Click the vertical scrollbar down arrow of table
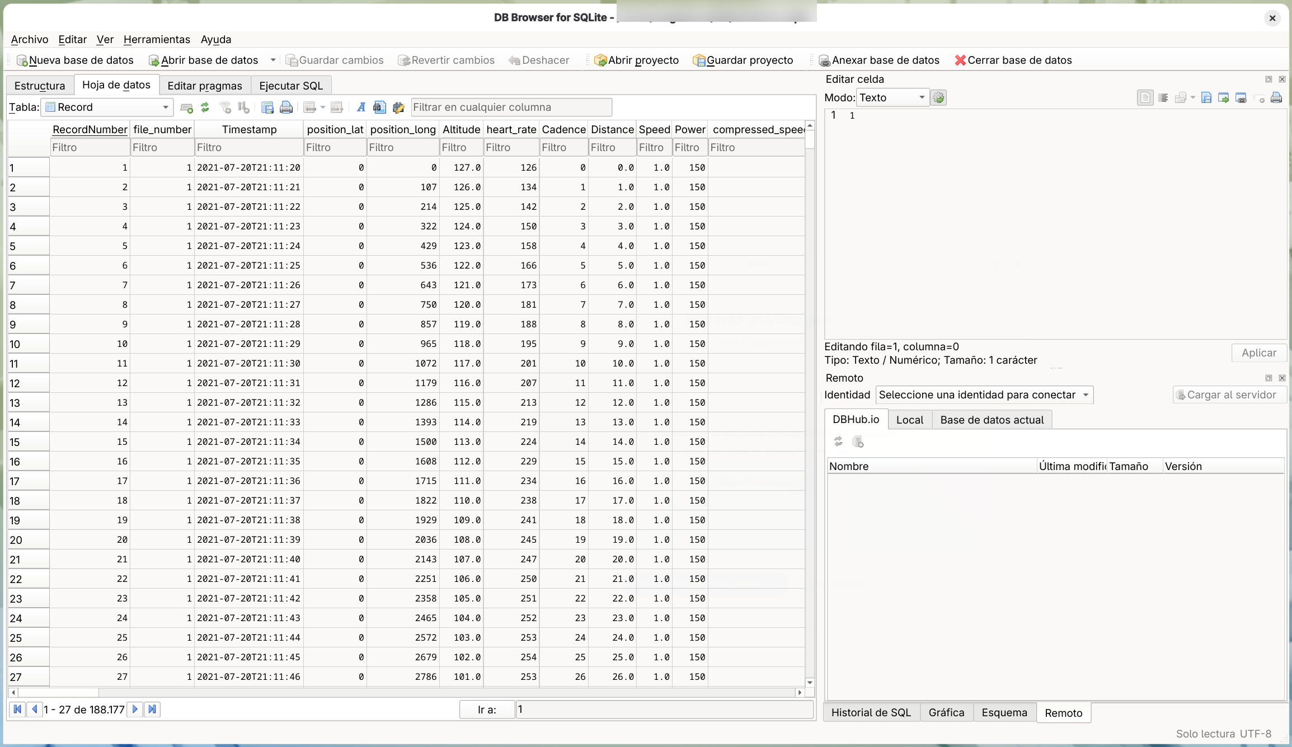 coord(809,682)
